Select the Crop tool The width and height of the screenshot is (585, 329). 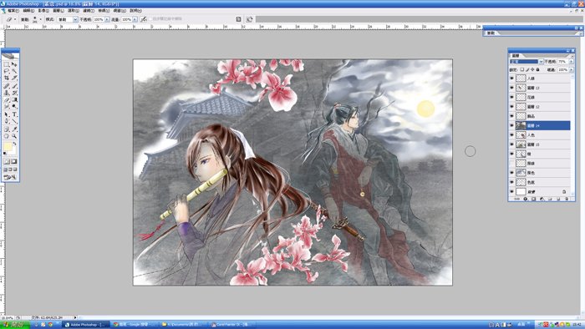click(7, 78)
